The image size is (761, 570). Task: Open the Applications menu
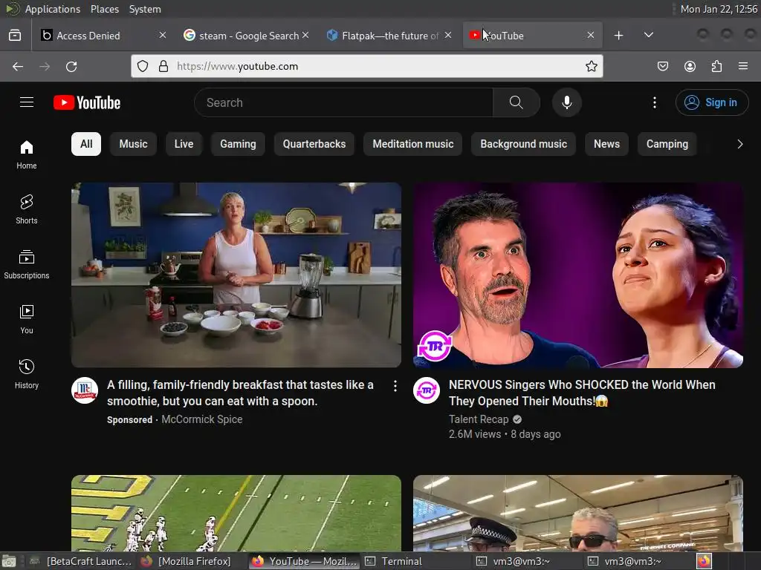(x=53, y=9)
